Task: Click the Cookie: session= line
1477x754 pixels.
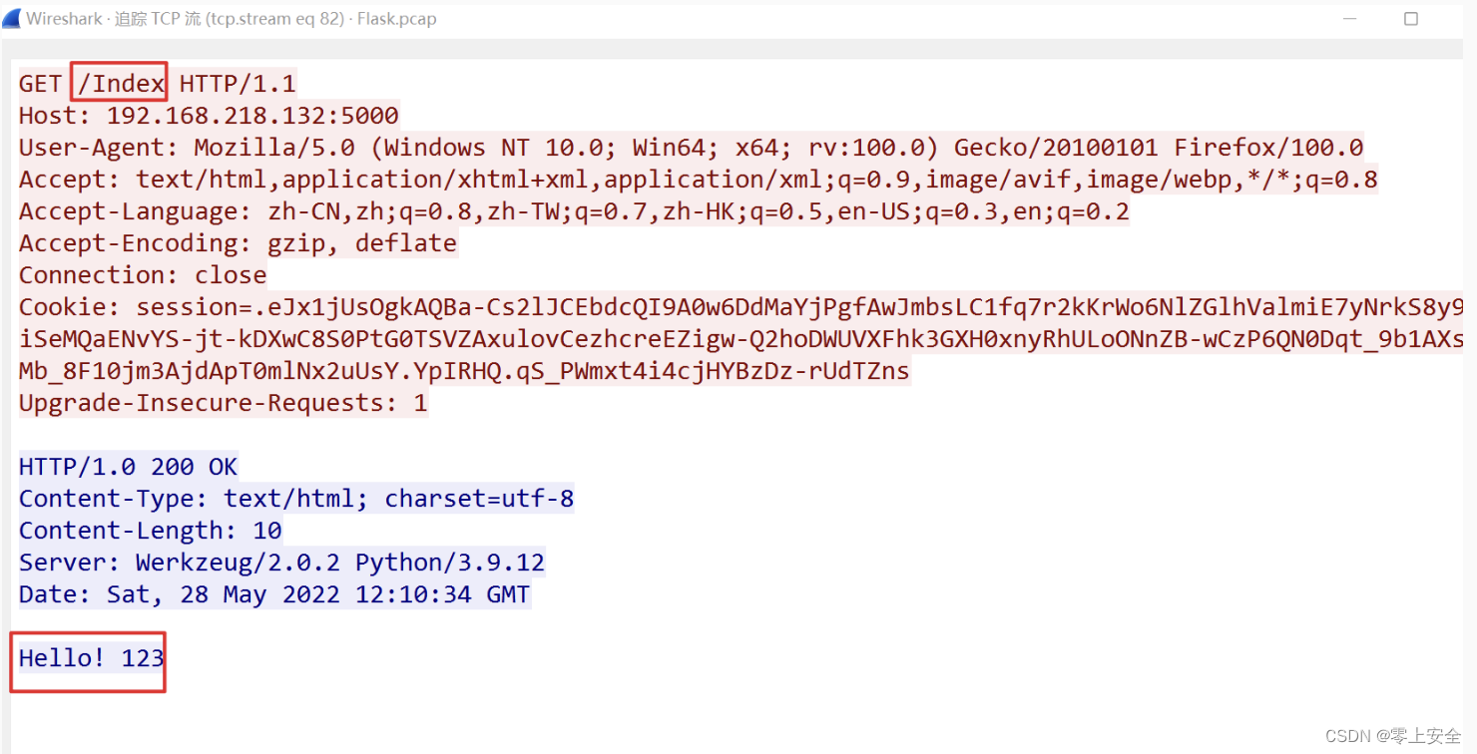Action: click(740, 307)
